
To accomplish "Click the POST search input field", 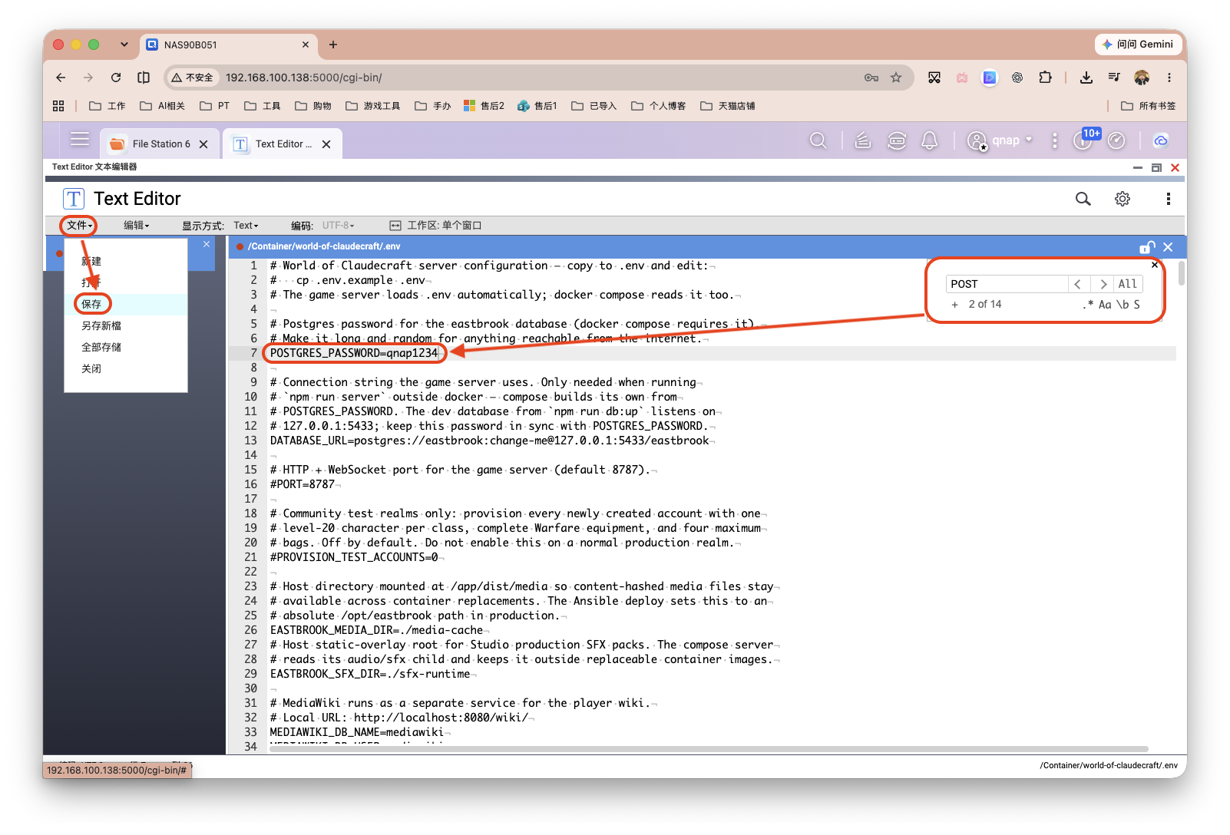I will (1007, 284).
